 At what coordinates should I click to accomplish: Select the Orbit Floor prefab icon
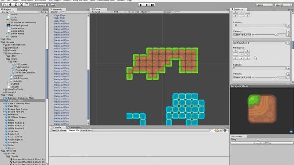click(x=6, y=132)
